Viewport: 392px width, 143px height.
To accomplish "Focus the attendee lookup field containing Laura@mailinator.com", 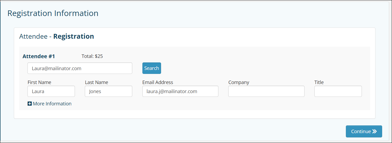I will pos(80,68).
